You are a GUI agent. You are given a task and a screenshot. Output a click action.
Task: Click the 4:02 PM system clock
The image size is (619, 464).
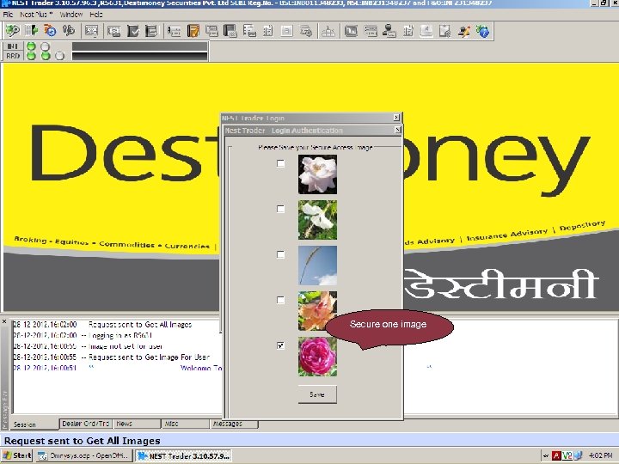600,455
